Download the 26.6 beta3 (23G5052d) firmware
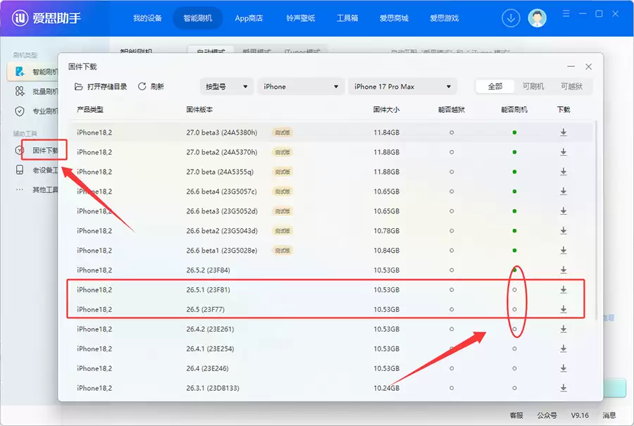Viewport: 634px width, 426px height. [564, 211]
